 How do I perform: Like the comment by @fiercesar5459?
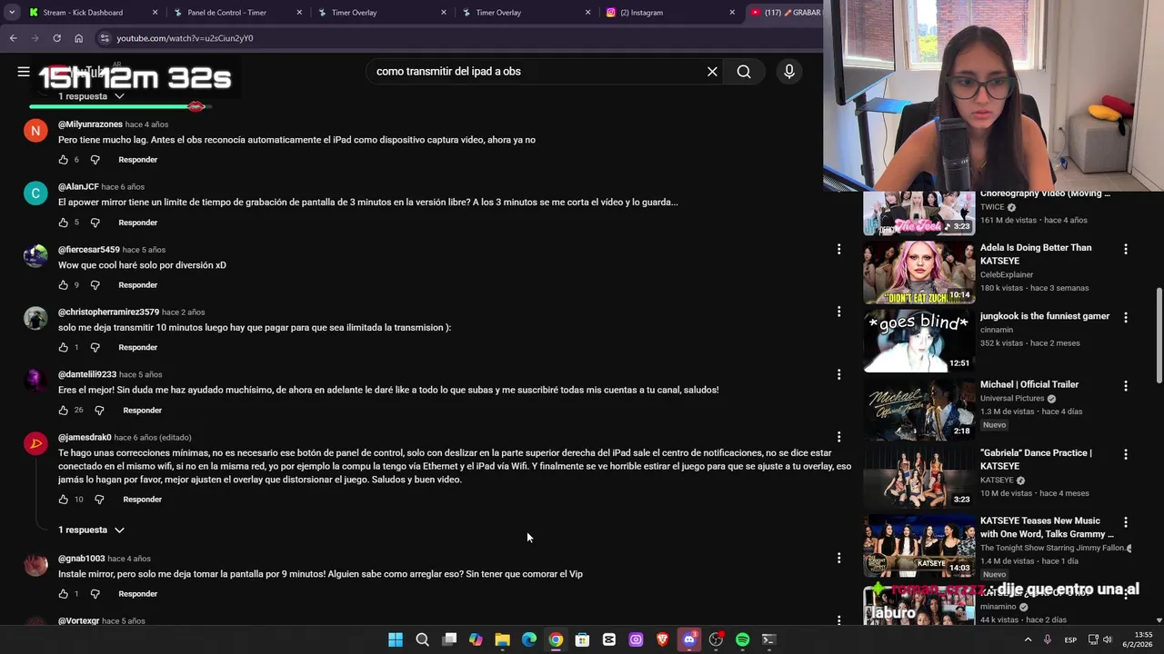(x=63, y=285)
